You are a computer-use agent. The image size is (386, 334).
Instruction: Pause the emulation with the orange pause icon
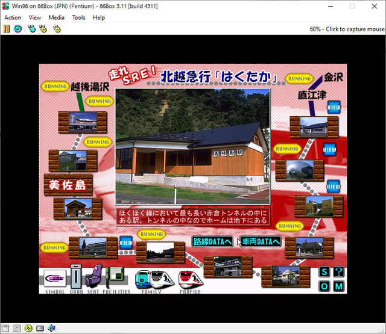pyautogui.click(x=7, y=29)
